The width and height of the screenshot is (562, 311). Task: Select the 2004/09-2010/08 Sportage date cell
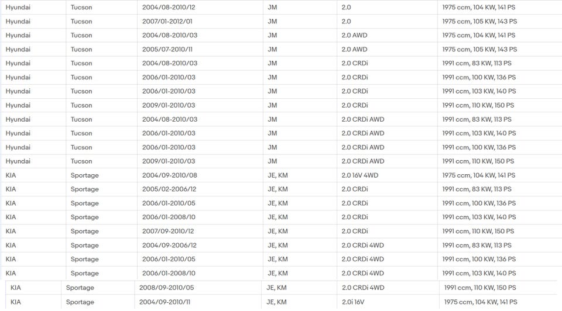[x=170, y=175]
